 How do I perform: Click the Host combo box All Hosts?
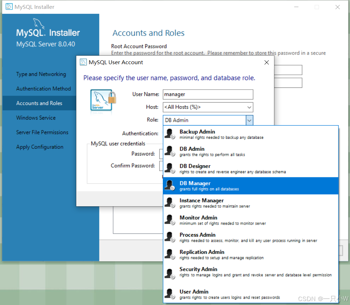(208, 108)
